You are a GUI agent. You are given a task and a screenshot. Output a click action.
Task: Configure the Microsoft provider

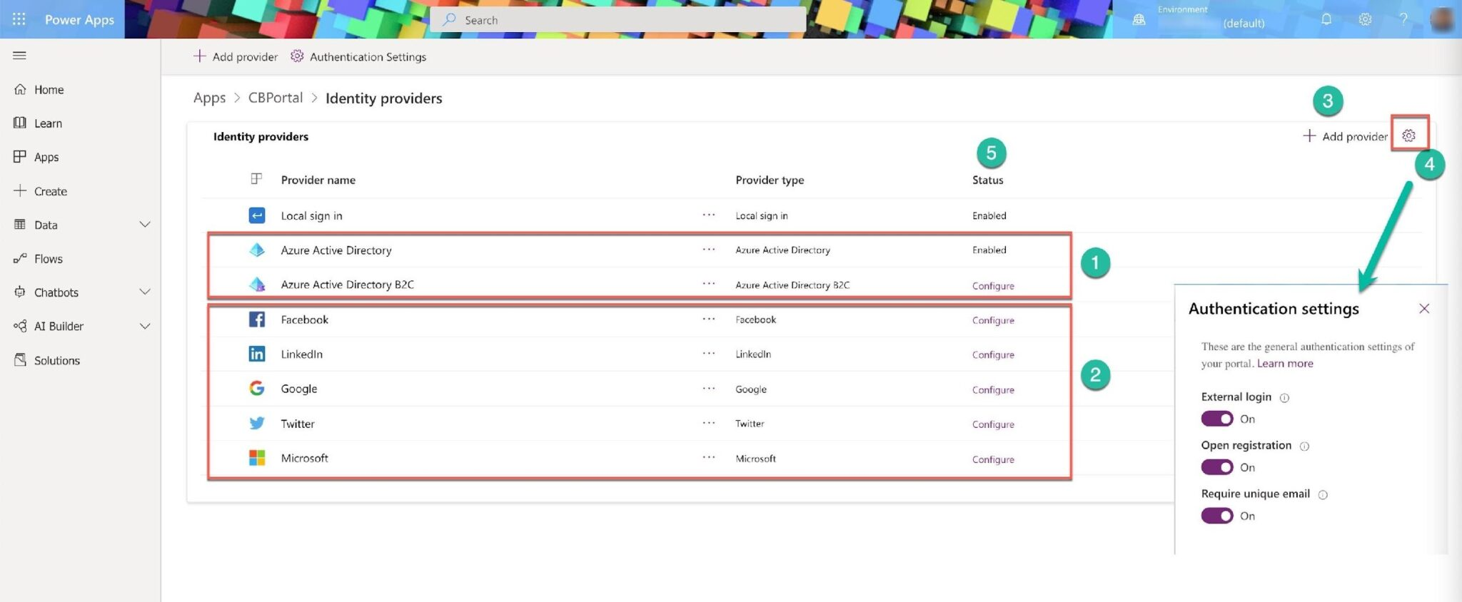993,459
